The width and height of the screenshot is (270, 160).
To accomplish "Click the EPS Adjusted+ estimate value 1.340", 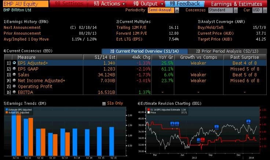I will click(109, 63).
